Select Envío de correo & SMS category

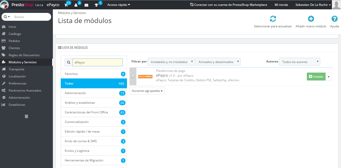(x=94, y=141)
